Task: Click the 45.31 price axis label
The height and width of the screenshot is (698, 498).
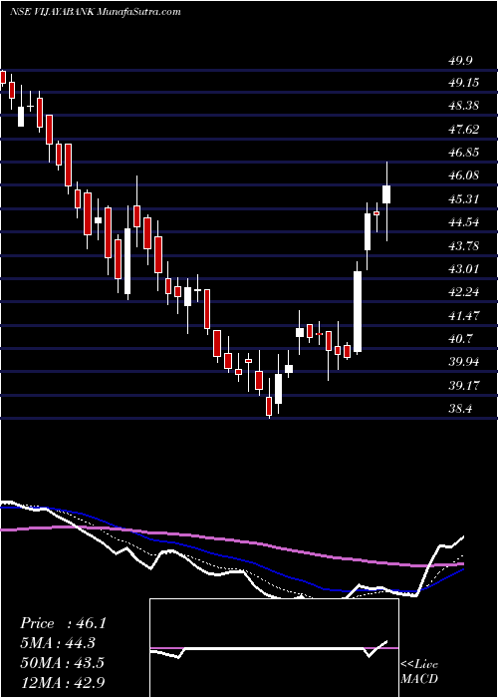Action: pos(465,199)
